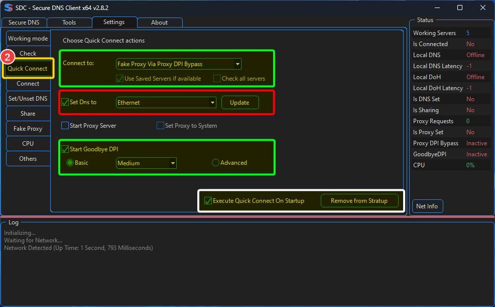The width and height of the screenshot is (495, 307).
Task: Open Others settings section
Action: click(x=28, y=159)
